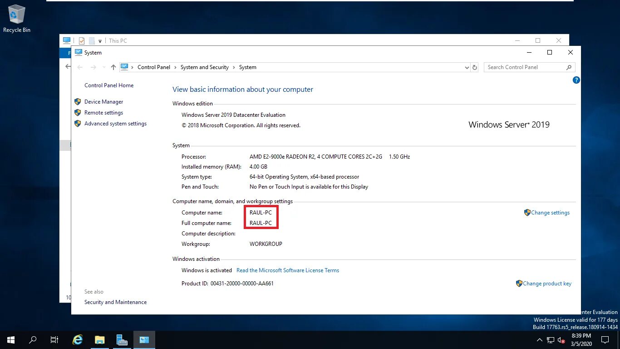Select the System window taskbar button
This screenshot has width=620, height=349.
tap(144, 340)
